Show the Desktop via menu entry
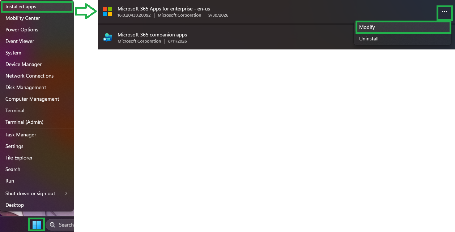Image resolution: width=455 pixels, height=232 pixels. 37,205
